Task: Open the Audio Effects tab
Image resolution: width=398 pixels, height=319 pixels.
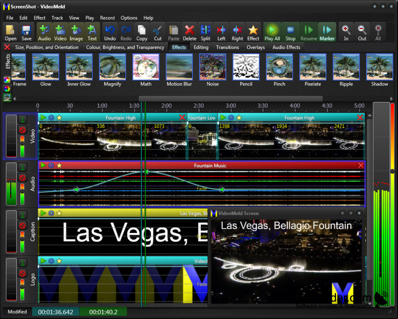Action: (x=286, y=47)
